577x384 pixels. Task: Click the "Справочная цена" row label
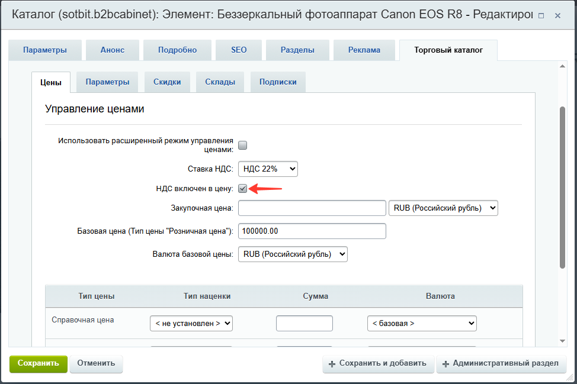click(x=83, y=320)
